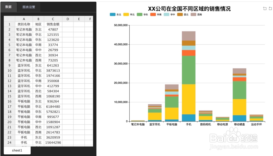Select the cell with value 47807

click(53, 29)
